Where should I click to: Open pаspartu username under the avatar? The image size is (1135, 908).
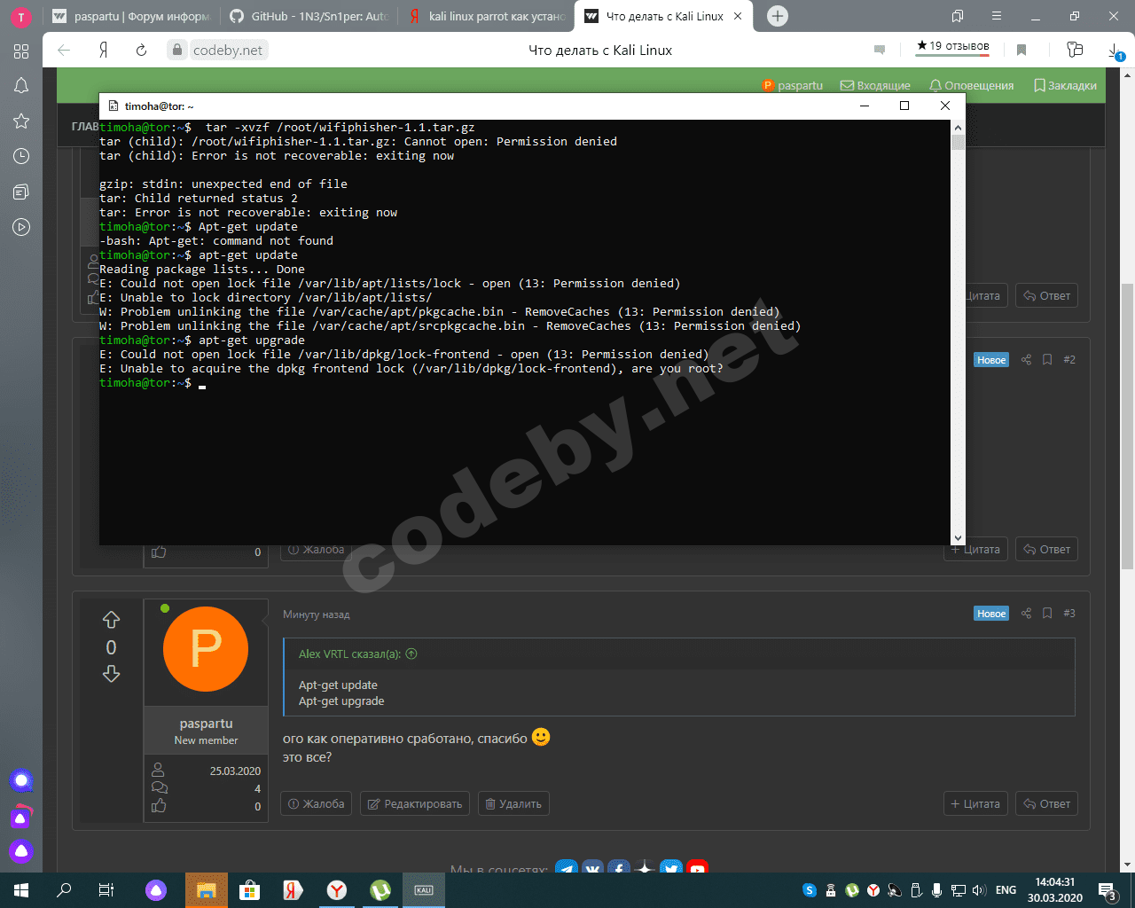(x=206, y=724)
